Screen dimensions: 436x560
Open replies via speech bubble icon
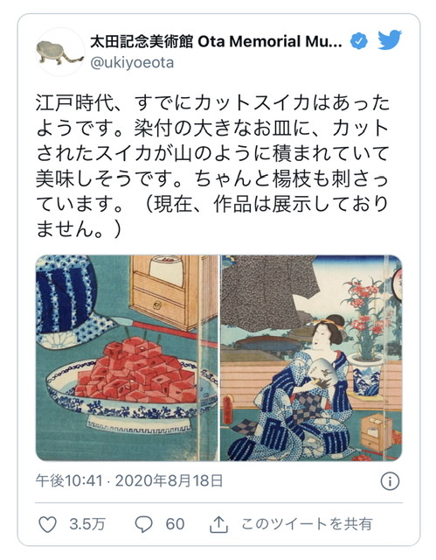click(143, 524)
